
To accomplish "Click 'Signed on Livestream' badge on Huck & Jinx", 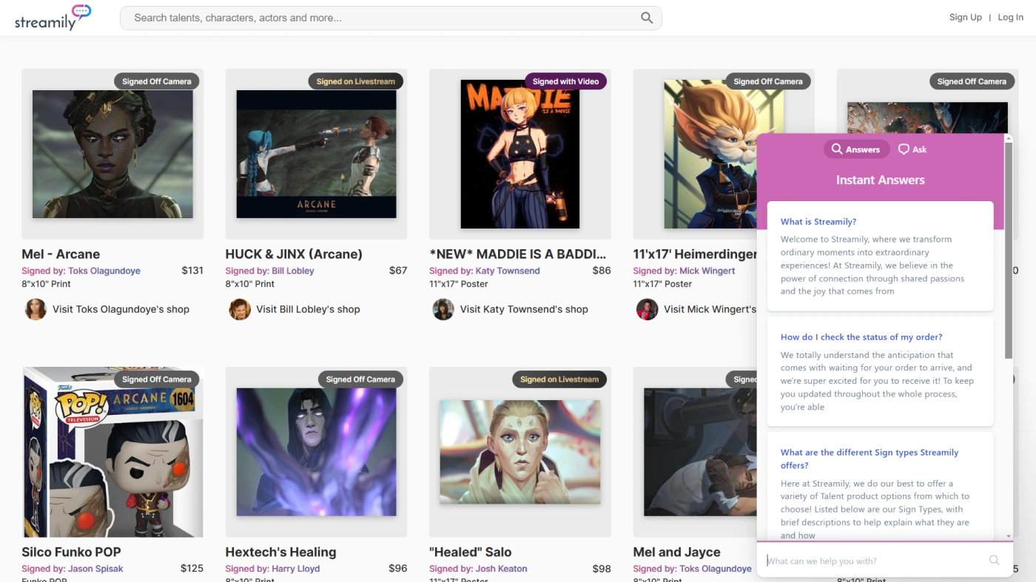I will 356,81.
